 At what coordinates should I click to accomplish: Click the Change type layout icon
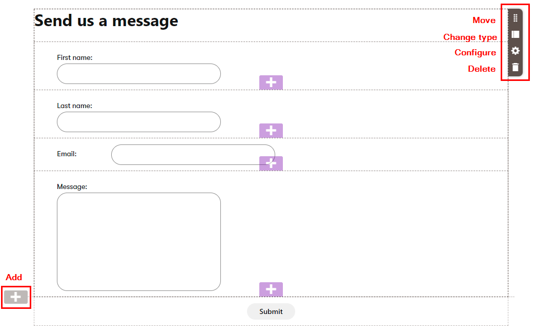tap(516, 34)
